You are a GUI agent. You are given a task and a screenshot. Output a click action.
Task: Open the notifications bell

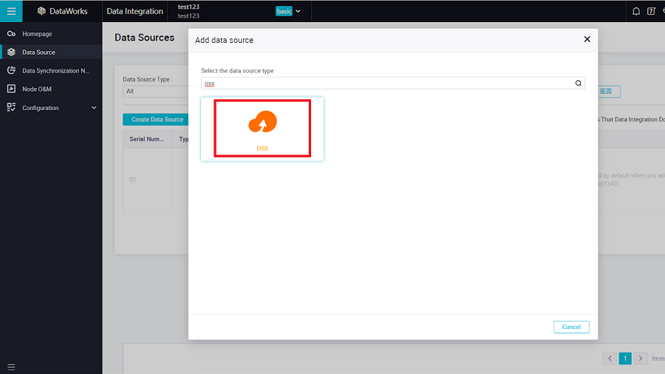[636, 11]
